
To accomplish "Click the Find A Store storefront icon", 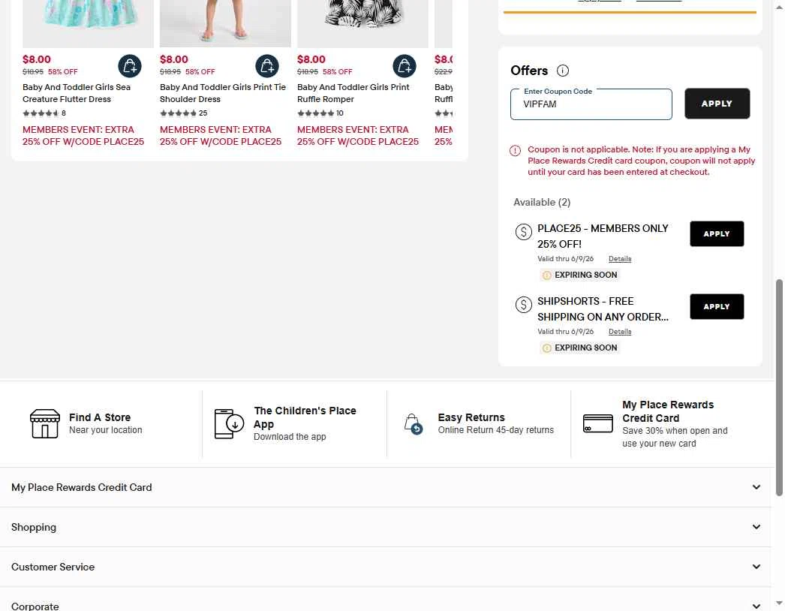I will click(x=44, y=423).
